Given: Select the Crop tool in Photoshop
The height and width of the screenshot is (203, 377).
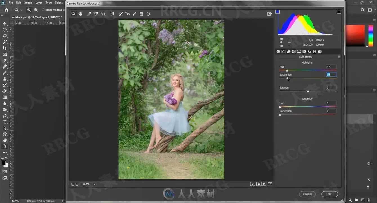Looking at the screenshot, I should (x=5, y=48).
